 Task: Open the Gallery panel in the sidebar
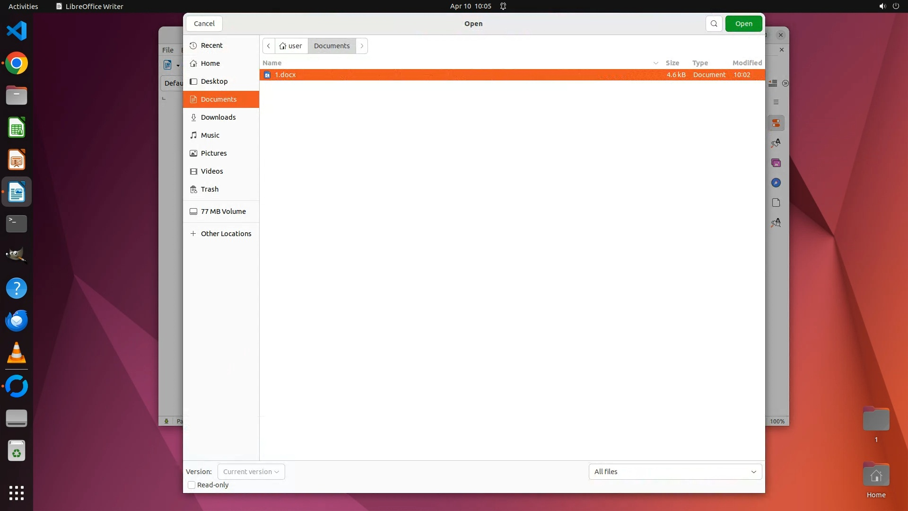pyautogui.click(x=776, y=163)
